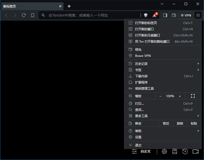Viewport: 204px width, 160px height.
Task: Open new tab page settings gear
Action: coord(164,151)
